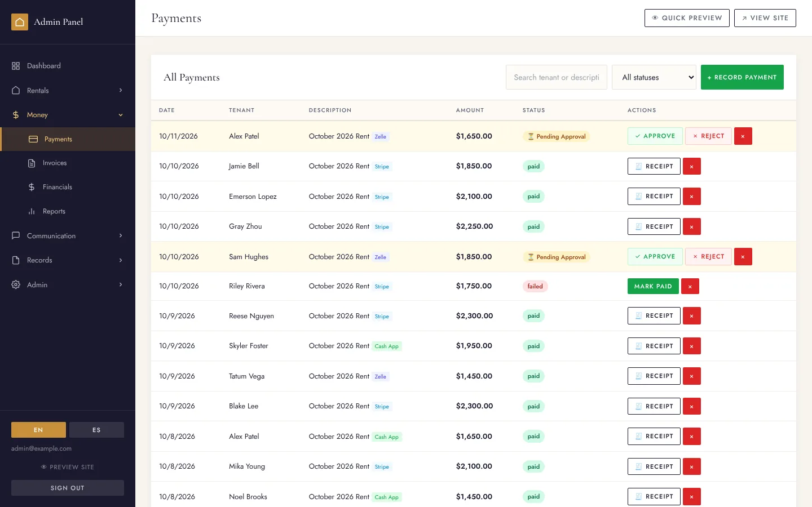Expand the Records submenu chevron
812x507 pixels.
point(121,260)
